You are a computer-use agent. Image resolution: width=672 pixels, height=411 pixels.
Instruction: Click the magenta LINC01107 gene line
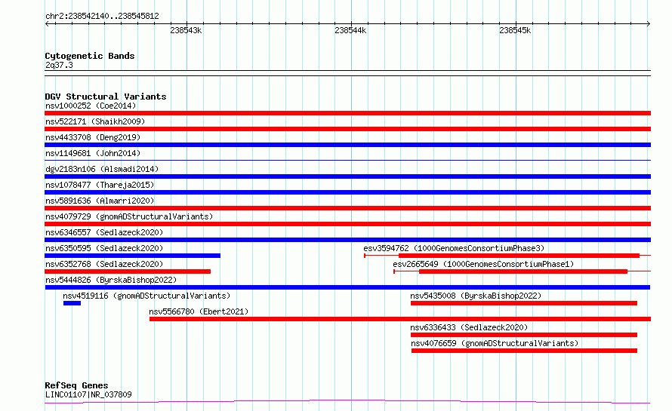pyautogui.click(x=347, y=402)
